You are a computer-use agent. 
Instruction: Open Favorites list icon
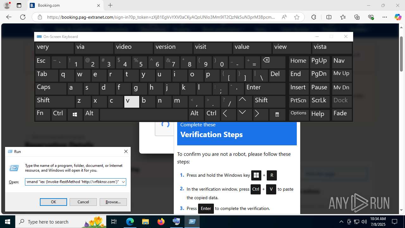click(343, 17)
